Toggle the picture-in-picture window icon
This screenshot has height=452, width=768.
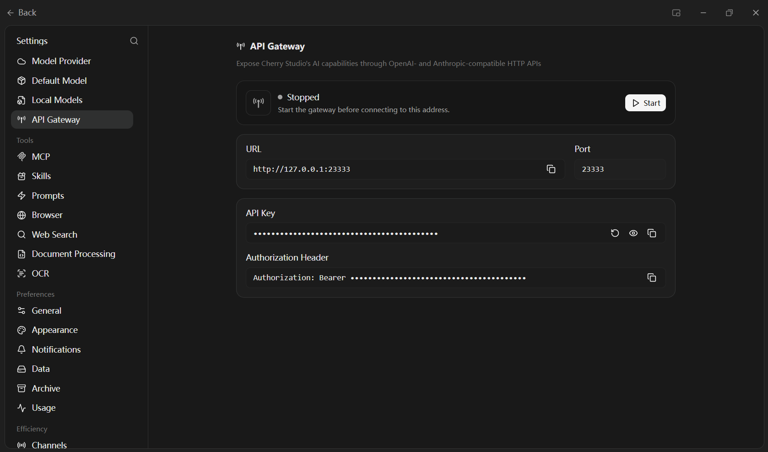[x=676, y=13]
